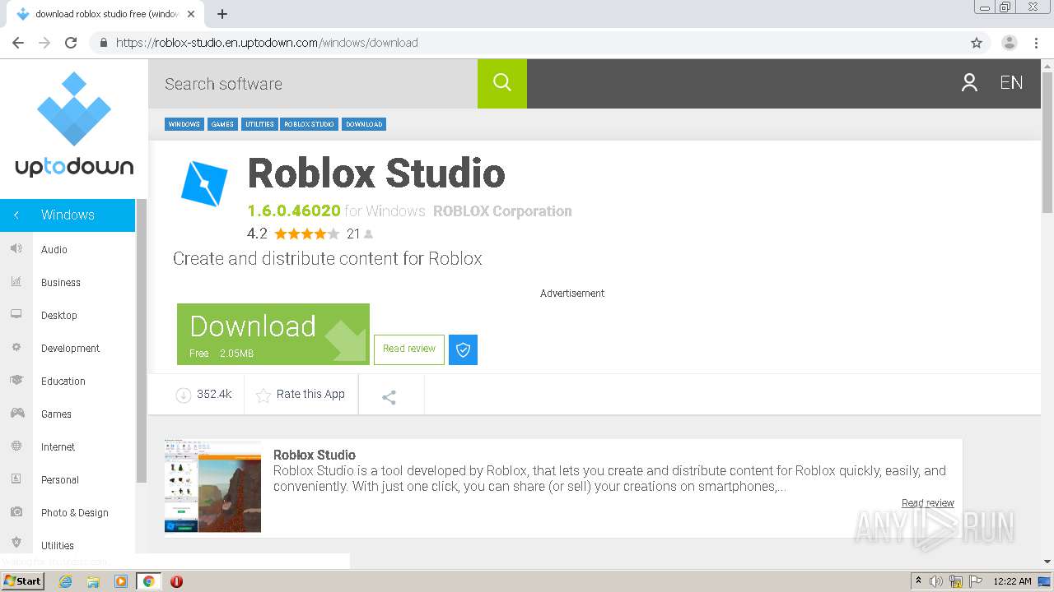
Task: Open the Roblox Studio screenshot thumbnail
Action: 212,486
